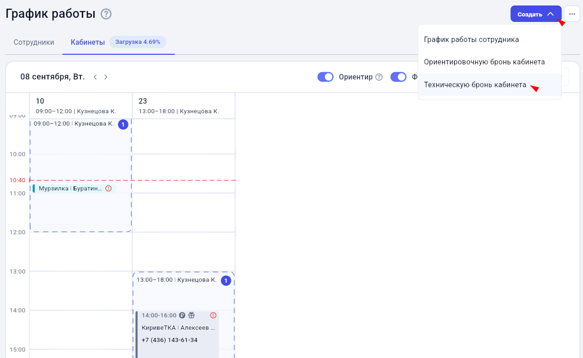Open the help hint next to Ориентир
Image resolution: width=583 pixels, height=358 pixels.
tap(379, 77)
